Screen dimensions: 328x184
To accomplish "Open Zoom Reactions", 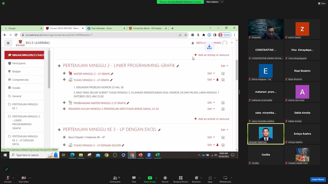I will [x=196, y=179].
